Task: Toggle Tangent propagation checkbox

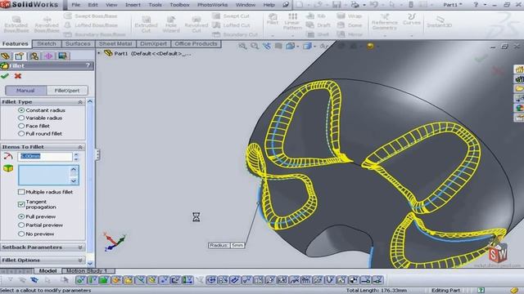Action: point(21,204)
